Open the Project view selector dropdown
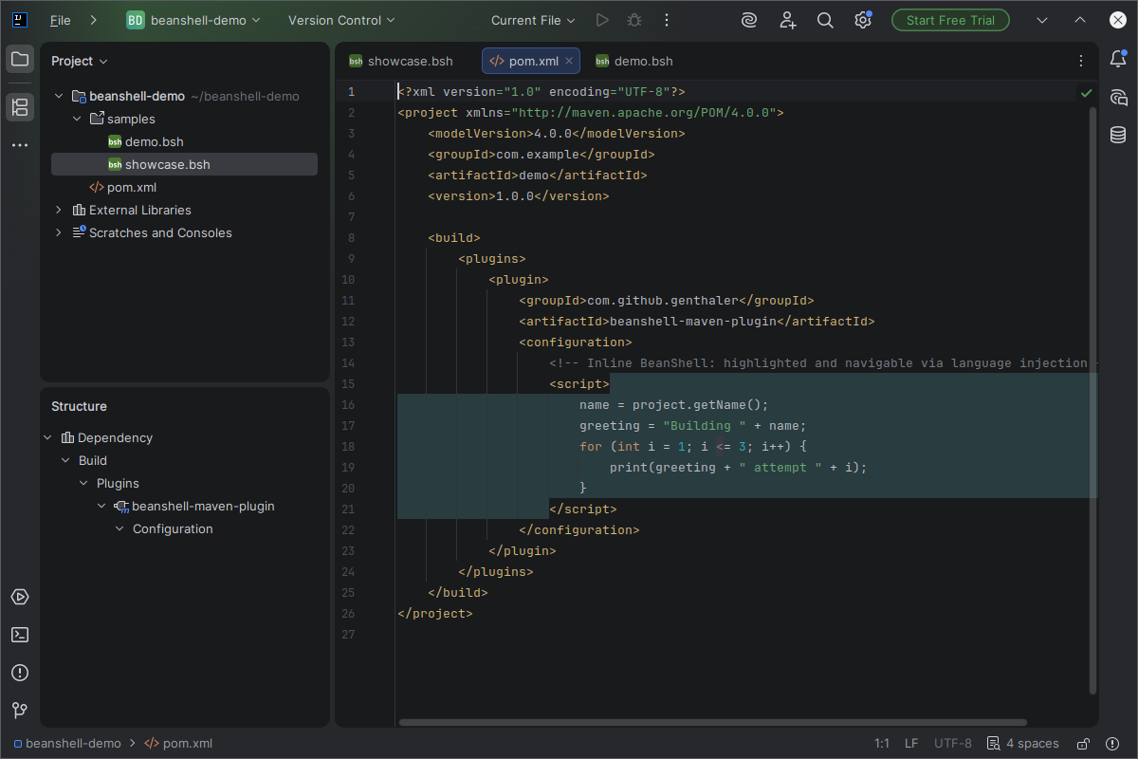Image resolution: width=1138 pixels, height=759 pixels. click(x=80, y=61)
